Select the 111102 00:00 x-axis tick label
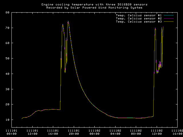The width and height of the screenshot is (183, 137). tap(95, 132)
